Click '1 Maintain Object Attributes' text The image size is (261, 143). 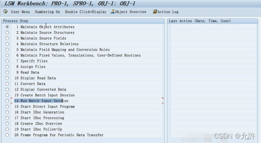pyautogui.click(x=45, y=27)
